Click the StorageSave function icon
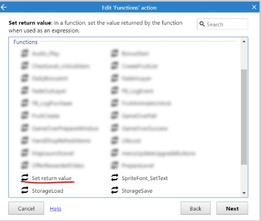Screen dimensions: 261x221 114,191
